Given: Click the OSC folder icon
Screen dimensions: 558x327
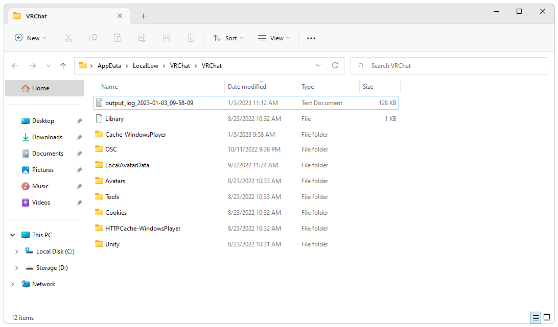Looking at the screenshot, I should click(x=99, y=149).
